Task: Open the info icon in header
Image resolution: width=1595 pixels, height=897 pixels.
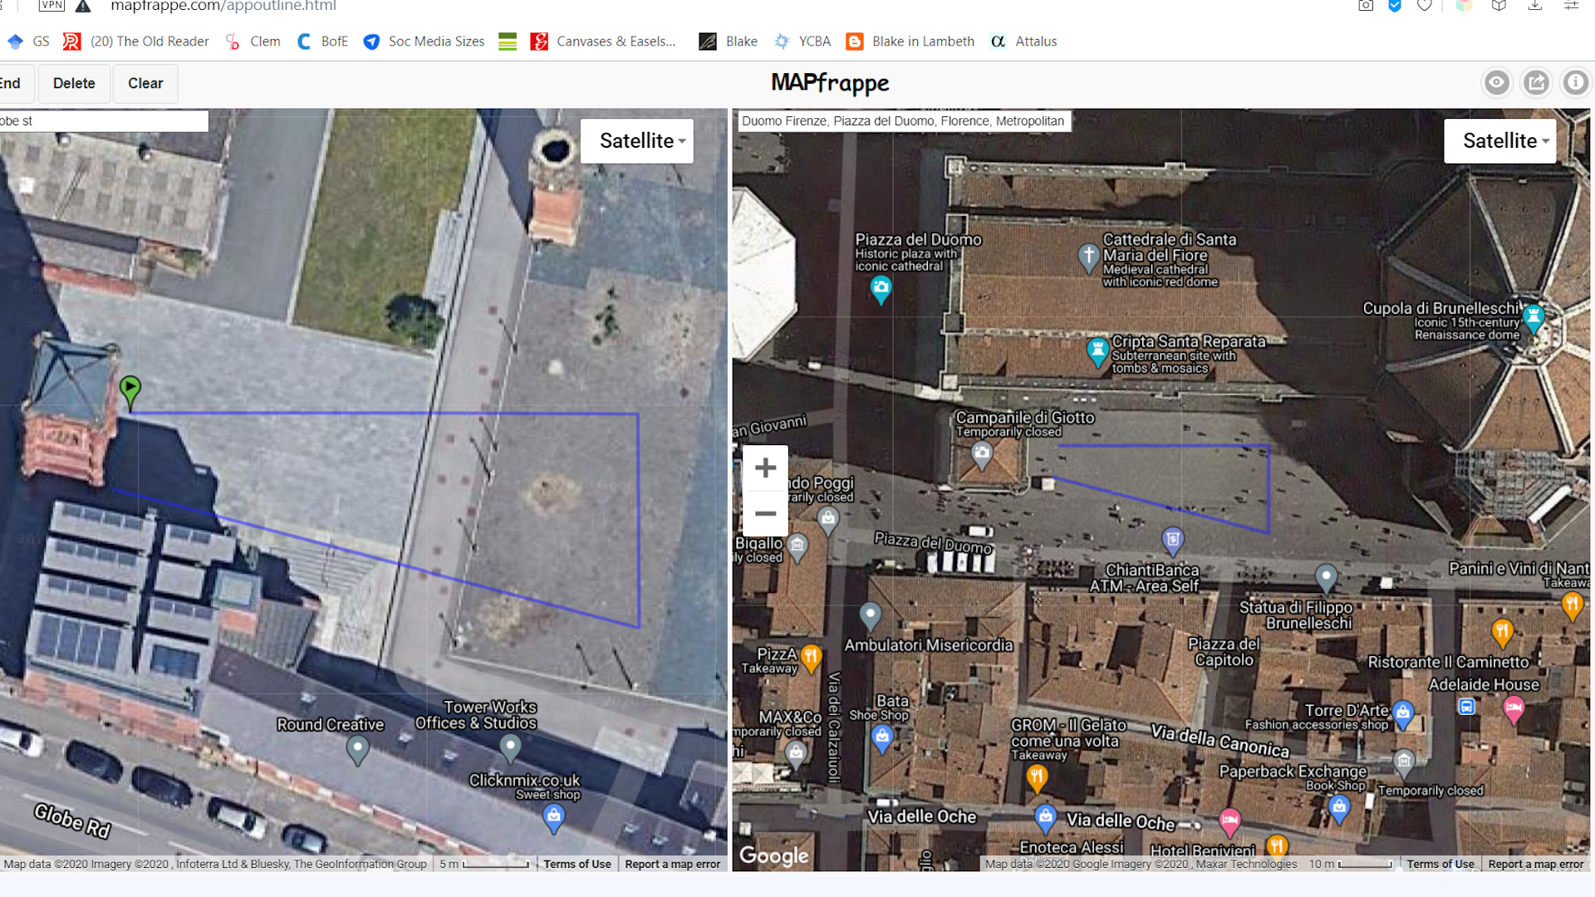Action: [1576, 83]
